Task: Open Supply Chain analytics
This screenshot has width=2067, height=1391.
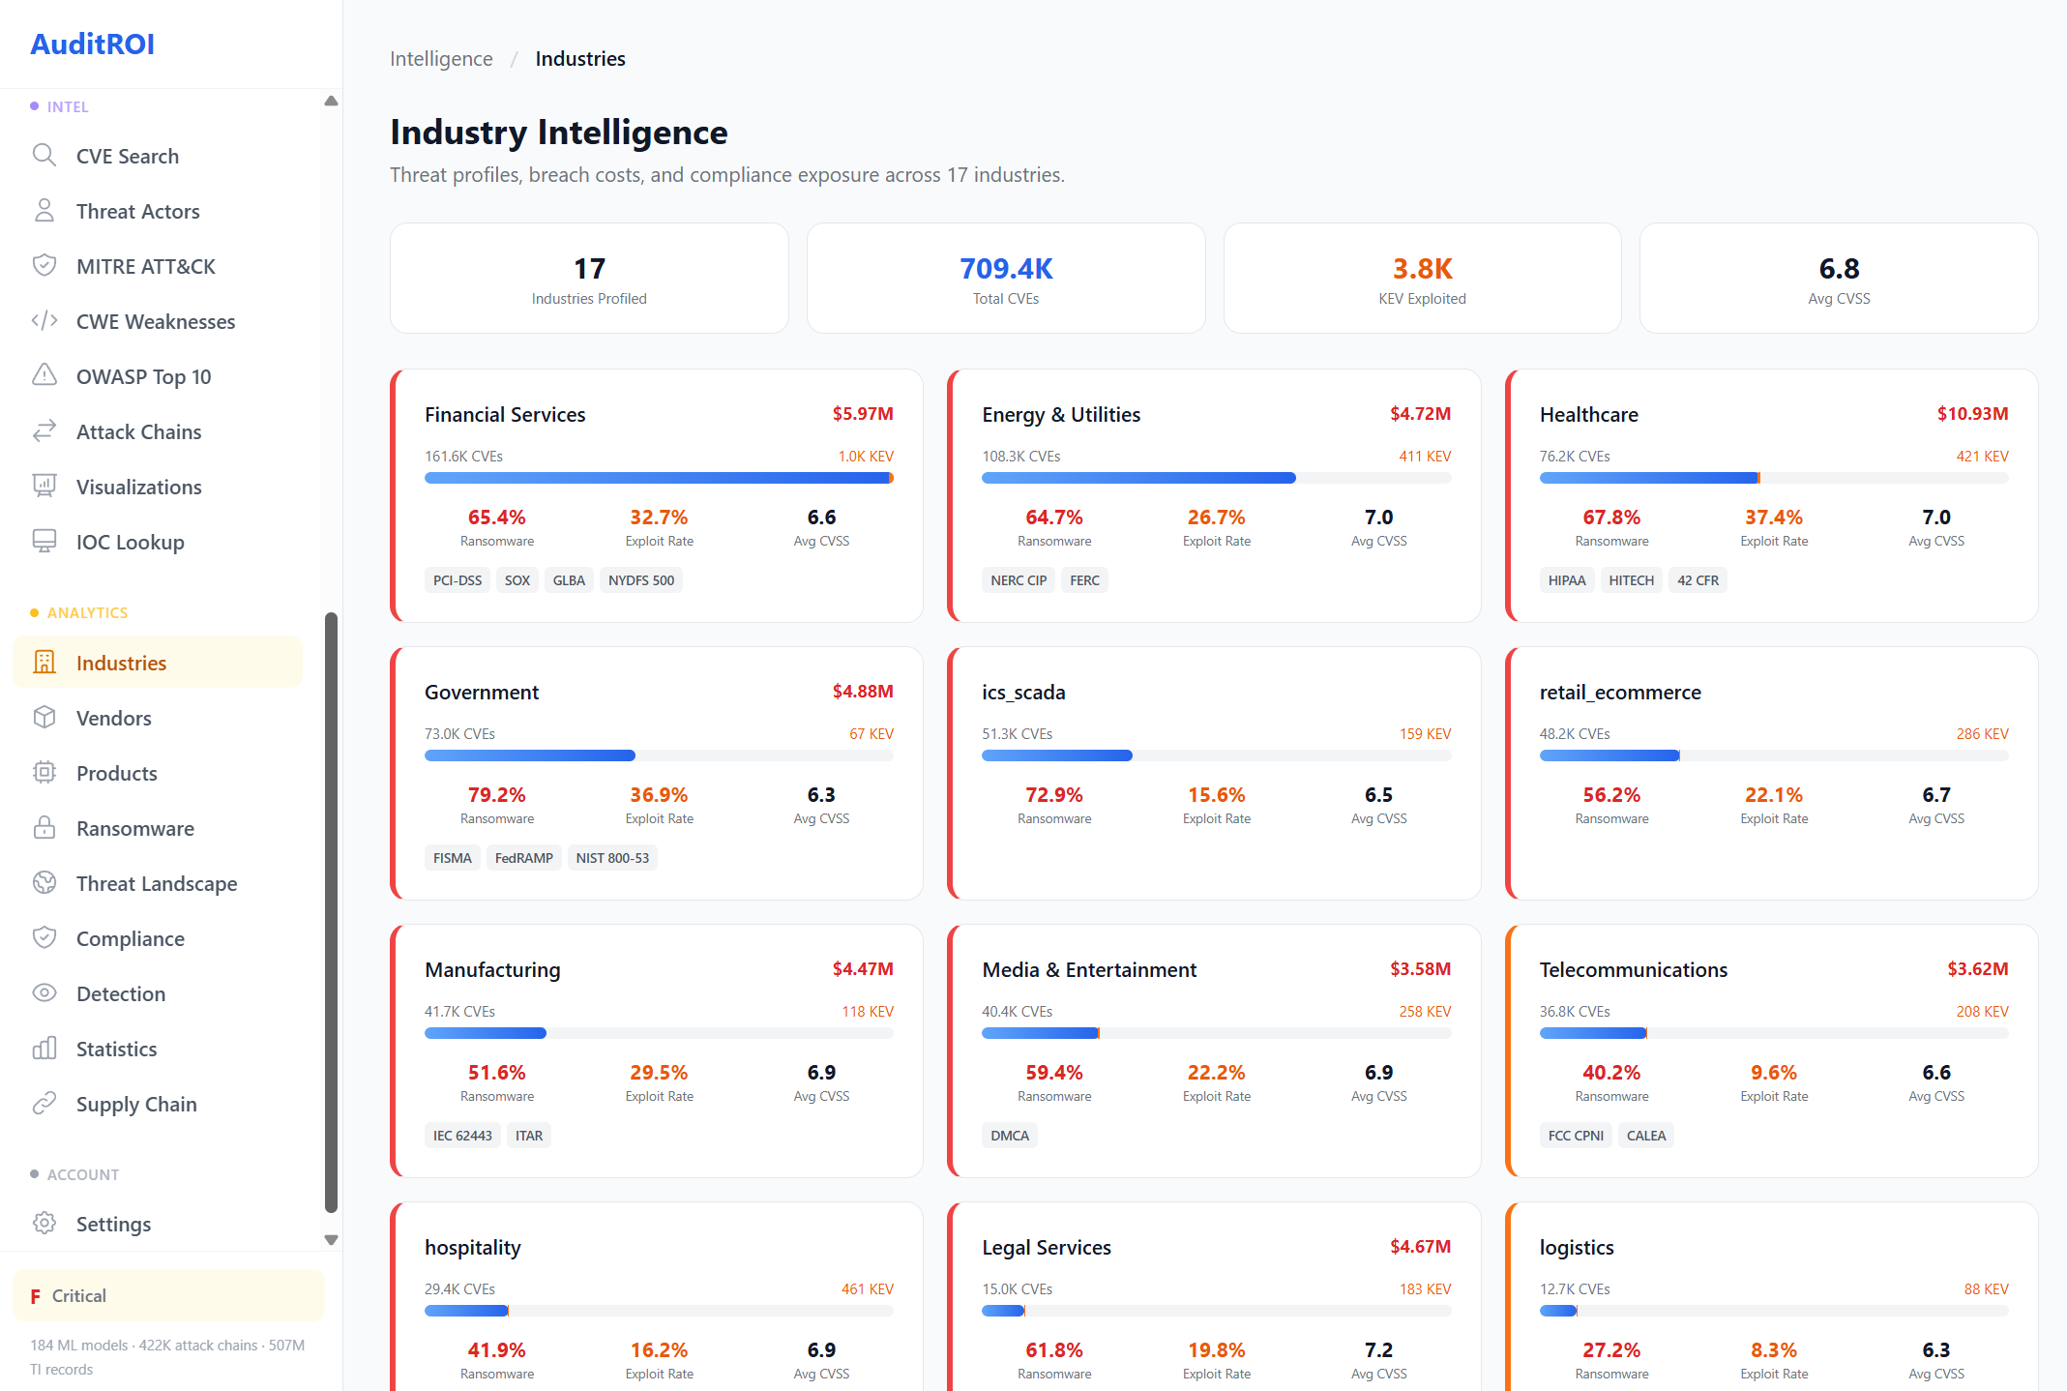Action: [136, 1104]
